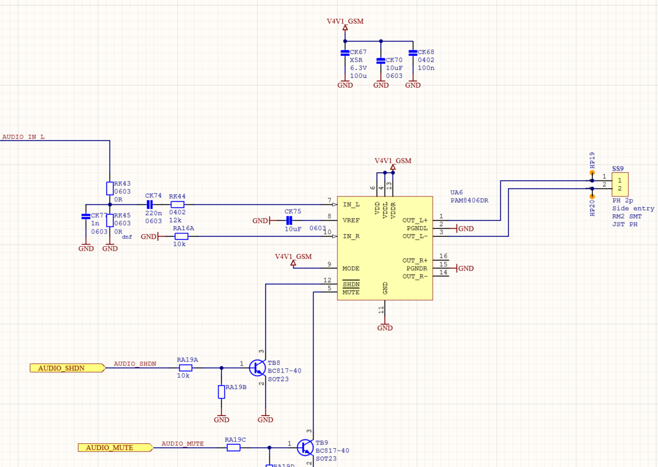Screen dimensions: 658x467
Task: Click the Side entry connector description text
Action: click(633, 209)
